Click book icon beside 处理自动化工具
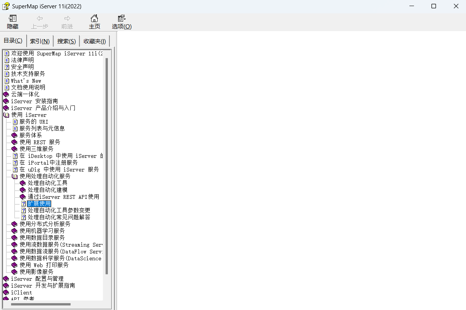Image resolution: width=466 pixels, height=310 pixels. point(23,183)
